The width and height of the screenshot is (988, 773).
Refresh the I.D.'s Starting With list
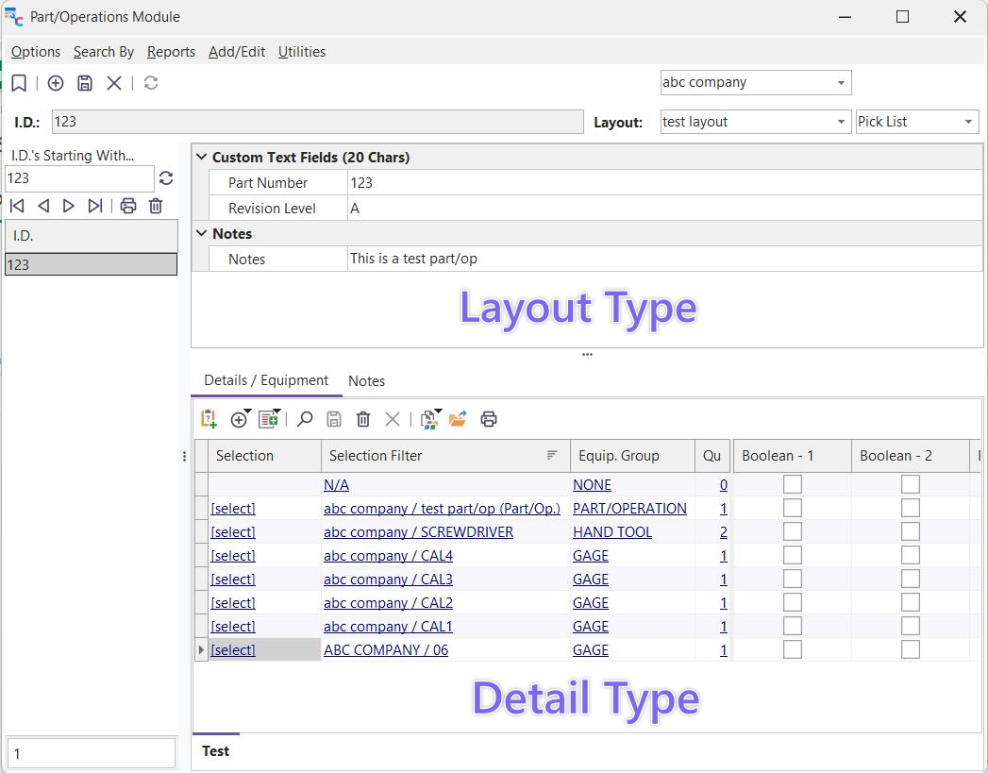tap(166, 178)
